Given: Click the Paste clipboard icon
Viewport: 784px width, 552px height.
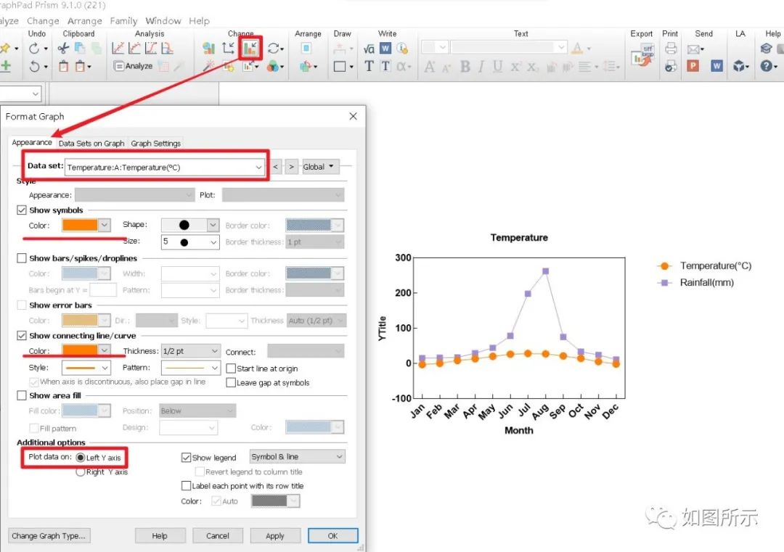Looking at the screenshot, I should 63,67.
